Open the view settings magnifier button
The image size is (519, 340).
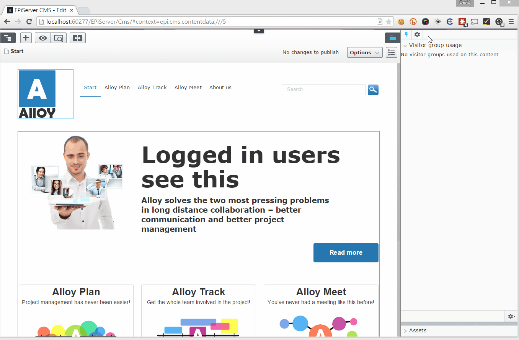tap(59, 38)
